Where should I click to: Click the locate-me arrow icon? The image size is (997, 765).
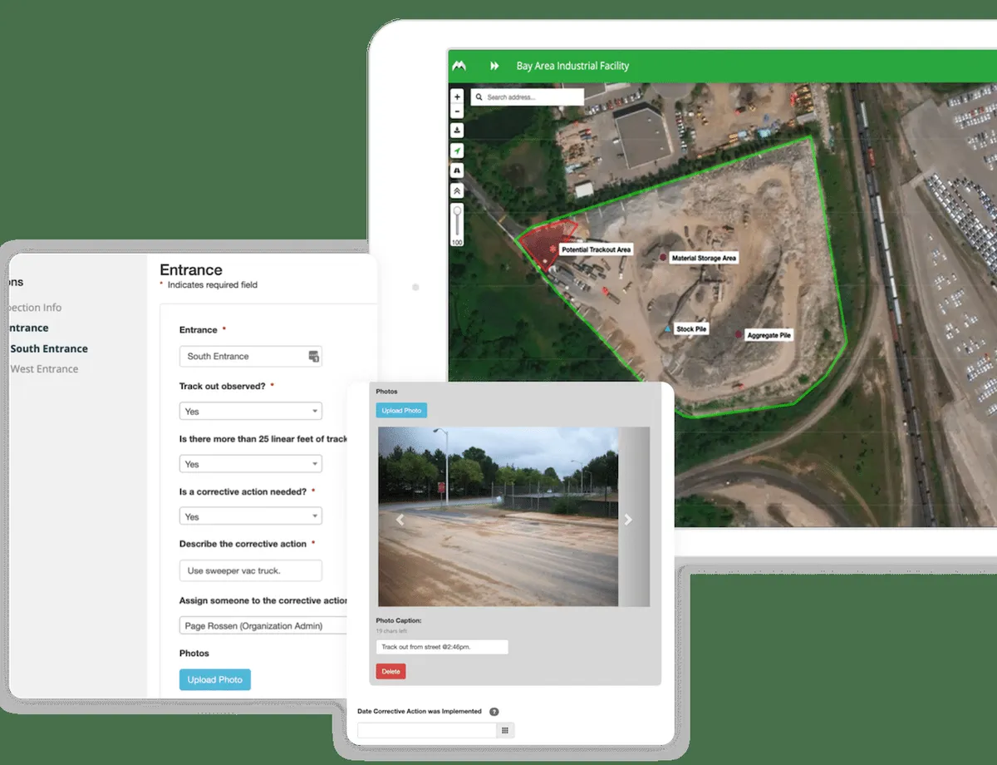pyautogui.click(x=457, y=151)
